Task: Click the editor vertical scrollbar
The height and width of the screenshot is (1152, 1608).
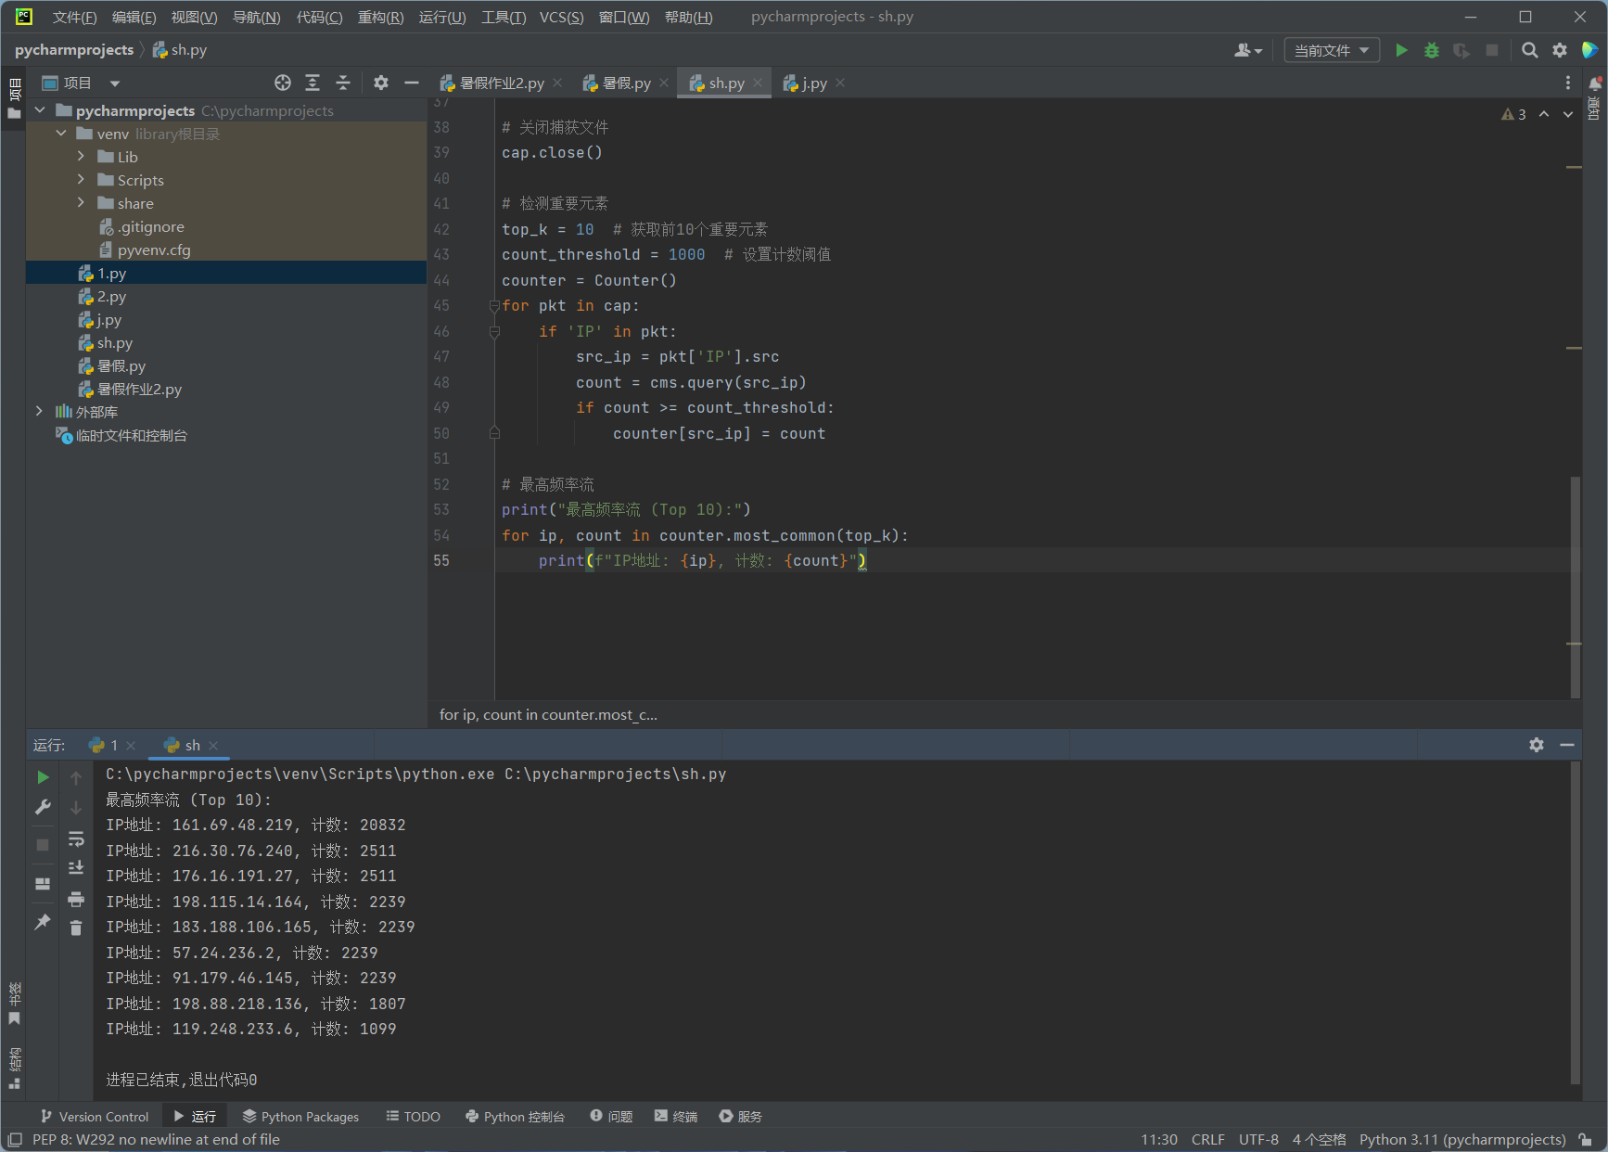Action: pos(1575,584)
